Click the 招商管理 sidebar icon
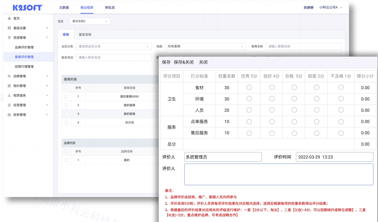The image size is (378, 222). (x=9, y=76)
